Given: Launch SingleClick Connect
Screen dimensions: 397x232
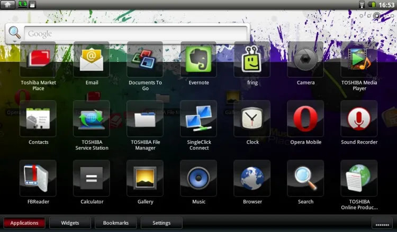Looking at the screenshot, I should tap(198, 119).
